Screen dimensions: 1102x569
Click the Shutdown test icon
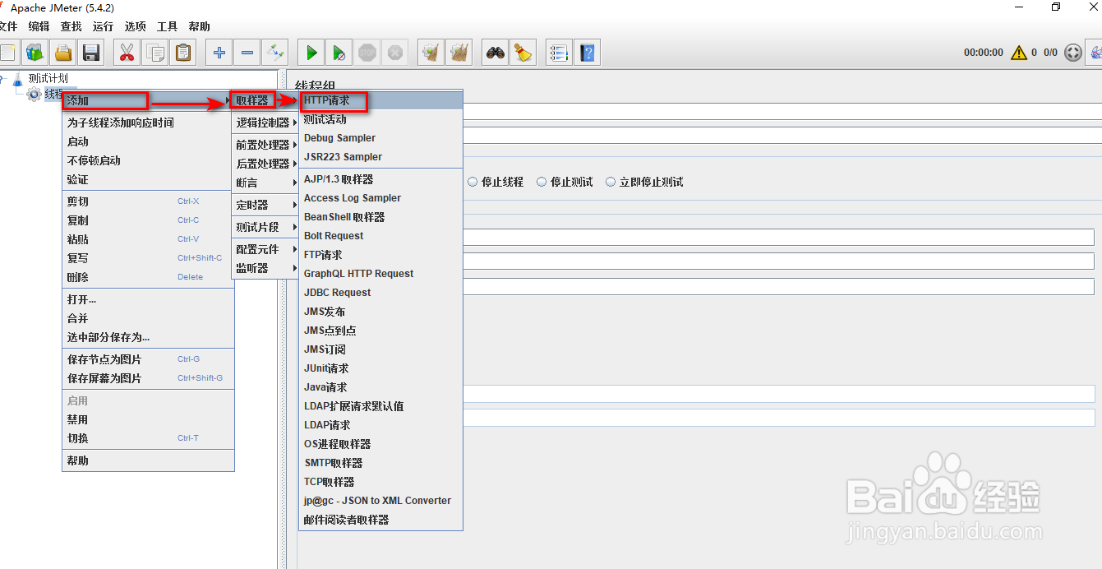point(394,53)
